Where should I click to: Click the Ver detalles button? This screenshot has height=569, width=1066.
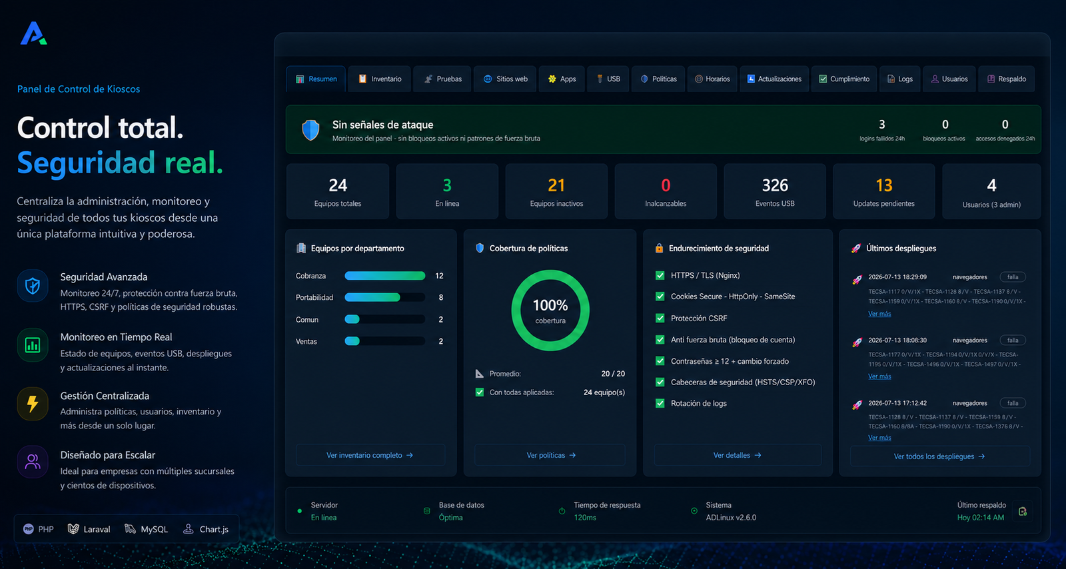738,455
